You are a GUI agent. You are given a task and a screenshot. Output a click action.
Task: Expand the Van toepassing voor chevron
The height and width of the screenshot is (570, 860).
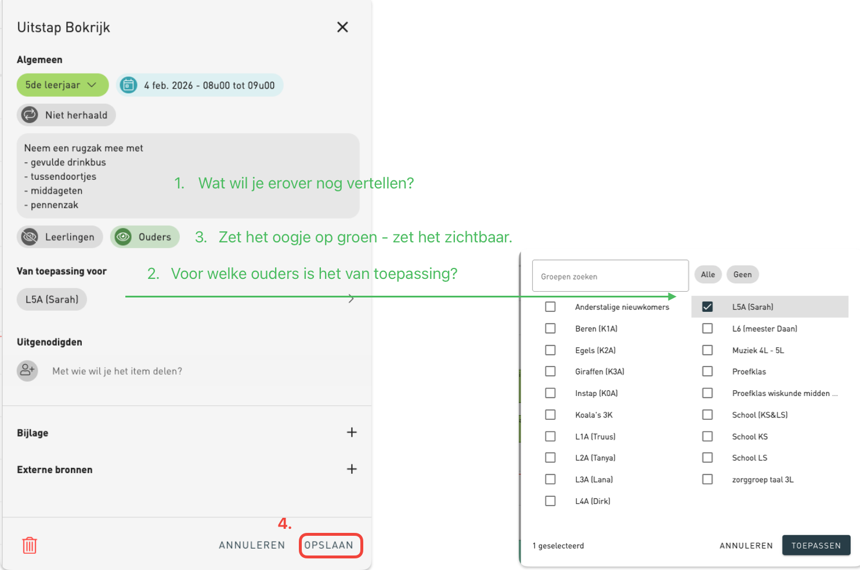point(350,299)
